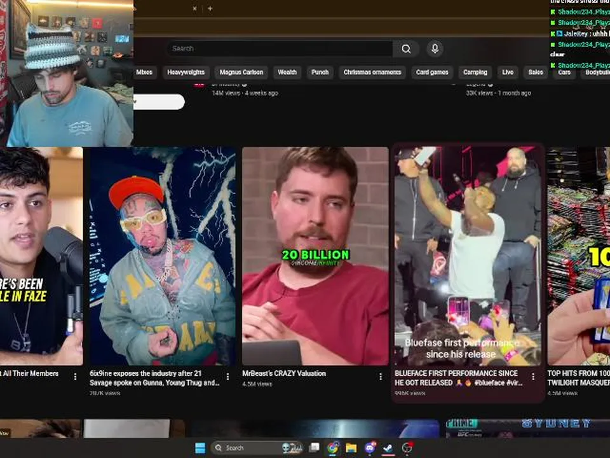
Task: Open TOP HITS FROM 100 title link
Action: click(x=578, y=378)
